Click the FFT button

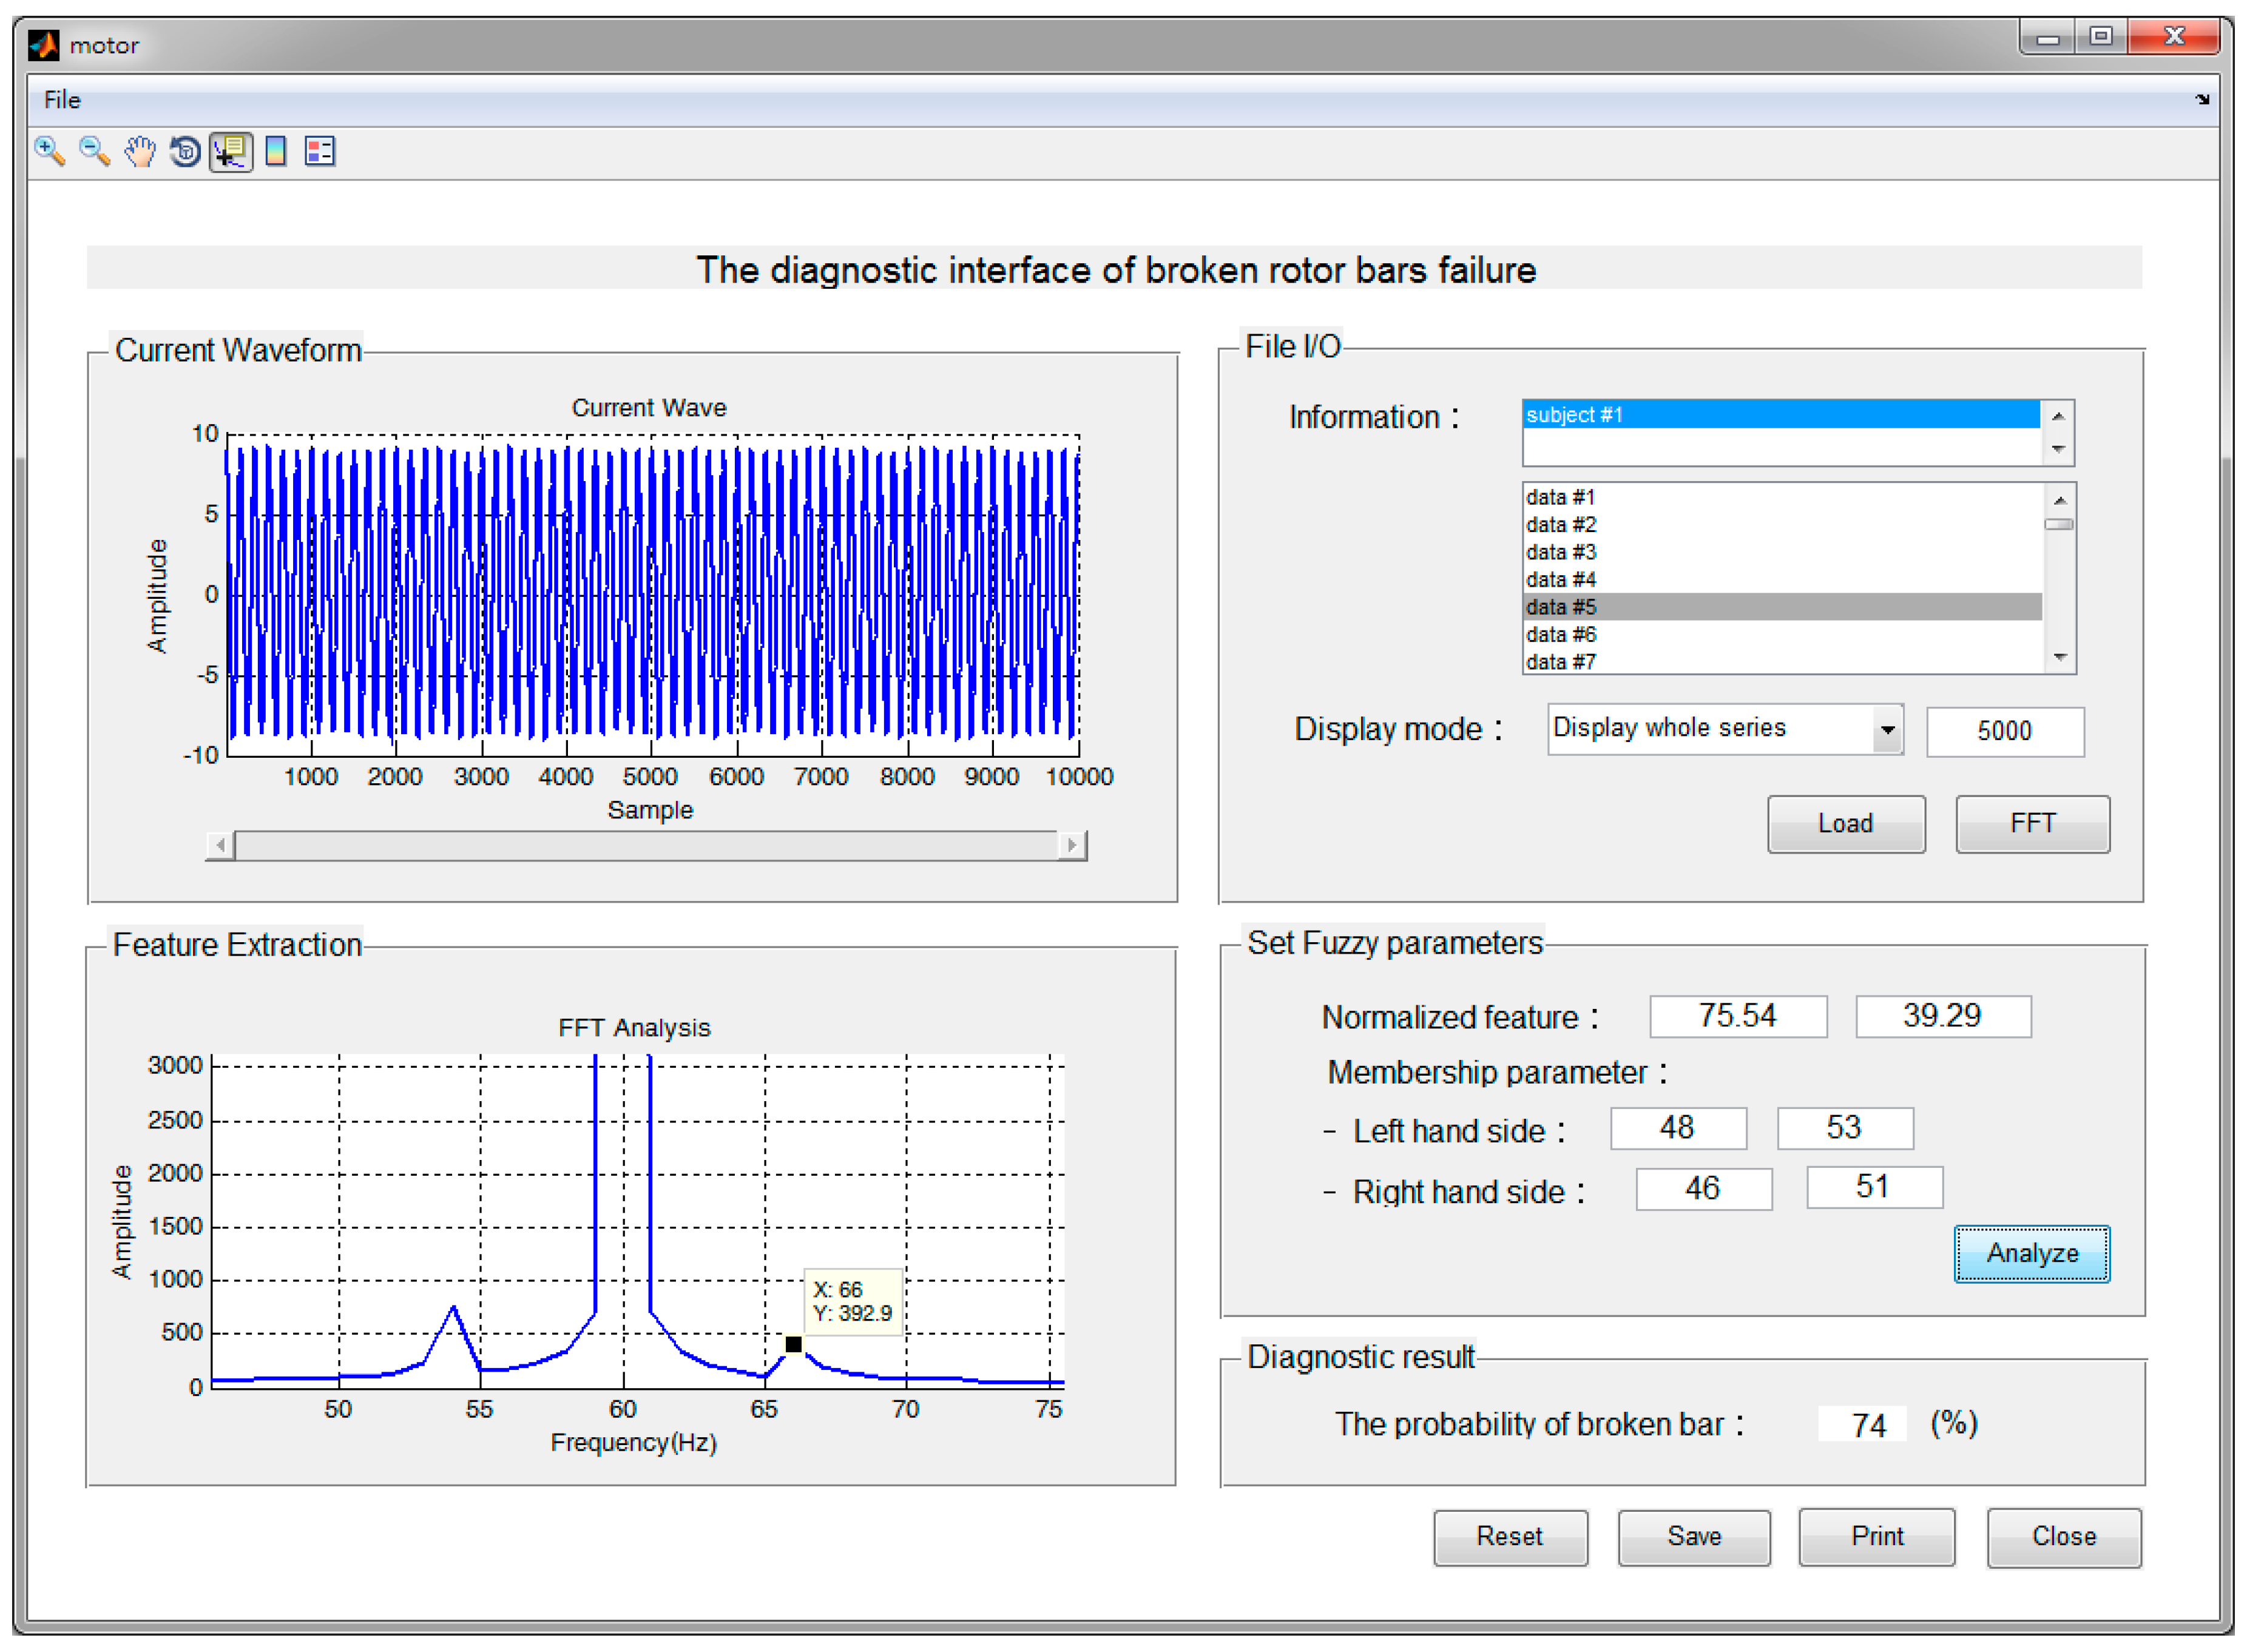pyautogui.click(x=2032, y=824)
